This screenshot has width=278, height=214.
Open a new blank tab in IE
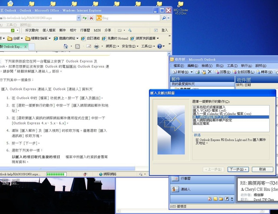[32, 47]
